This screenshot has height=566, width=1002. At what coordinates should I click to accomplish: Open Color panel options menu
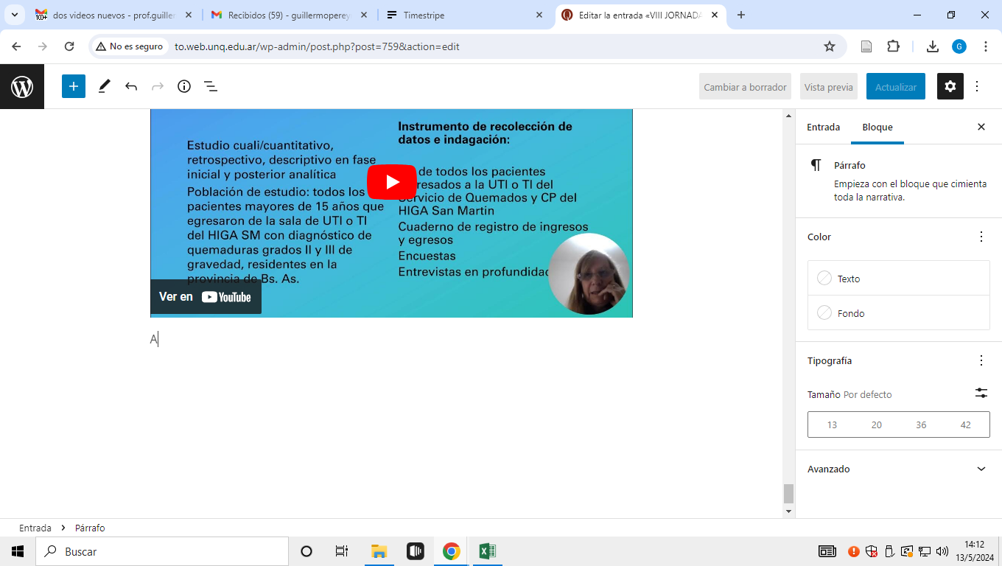click(981, 237)
